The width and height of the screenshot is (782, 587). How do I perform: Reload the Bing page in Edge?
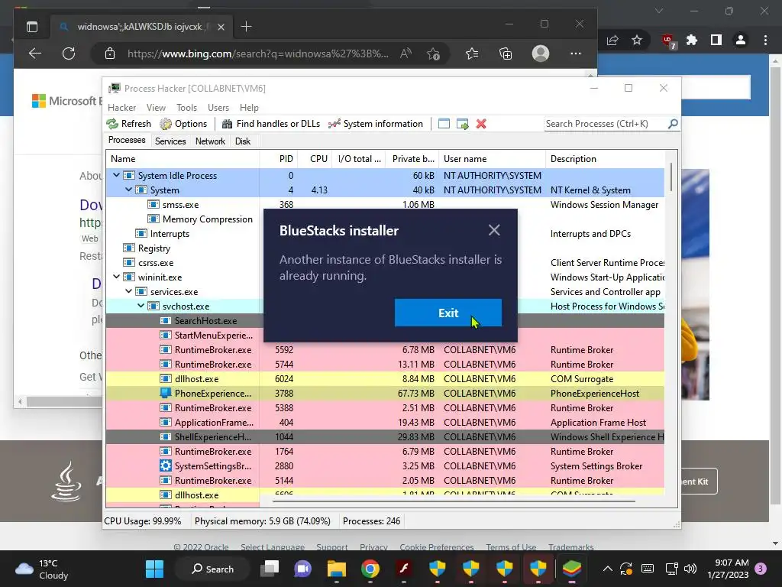pyautogui.click(x=69, y=54)
